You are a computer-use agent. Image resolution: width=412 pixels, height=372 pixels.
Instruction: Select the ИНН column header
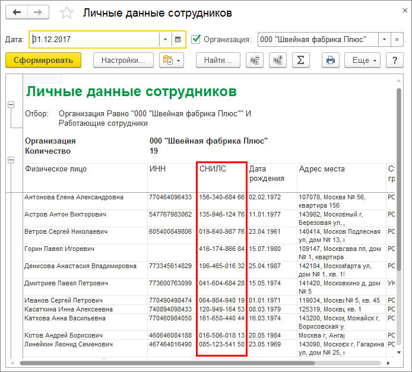point(172,178)
